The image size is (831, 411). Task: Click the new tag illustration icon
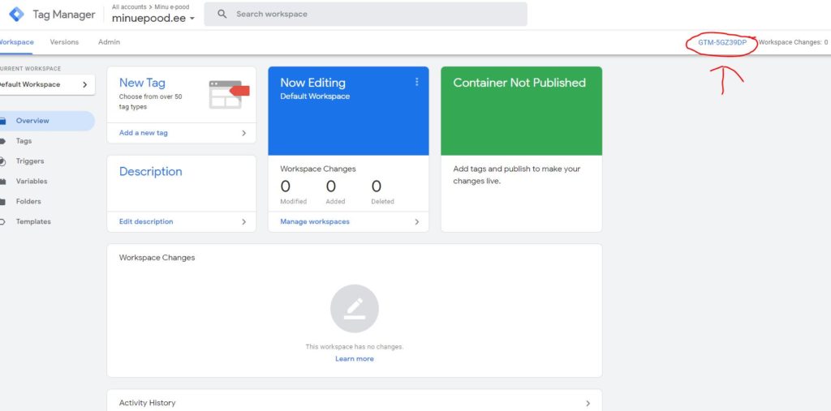tap(228, 93)
